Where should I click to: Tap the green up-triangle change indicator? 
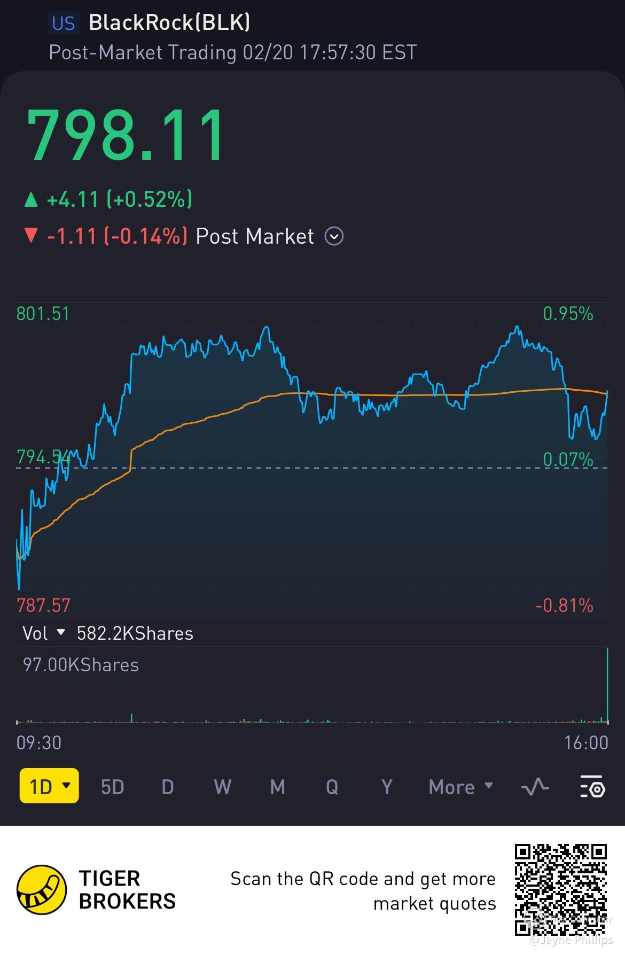(x=32, y=200)
